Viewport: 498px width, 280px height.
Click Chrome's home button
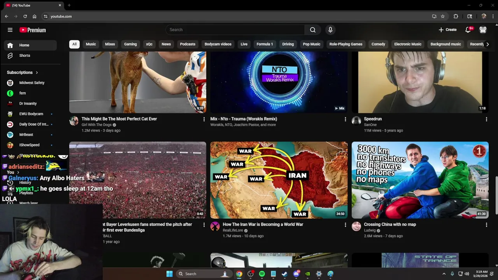[x=34, y=16]
